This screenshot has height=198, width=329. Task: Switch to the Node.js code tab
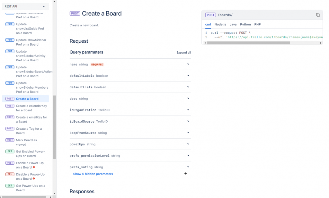[220, 24]
